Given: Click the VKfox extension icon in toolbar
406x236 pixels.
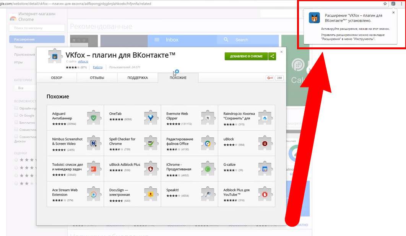Looking at the screenshot, I should [x=393, y=3].
